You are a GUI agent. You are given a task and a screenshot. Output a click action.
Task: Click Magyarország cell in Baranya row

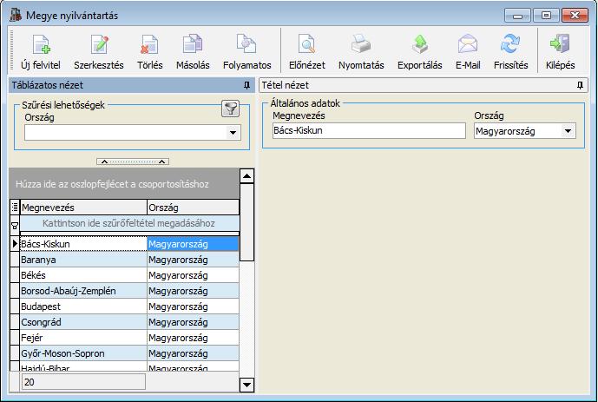click(193, 260)
